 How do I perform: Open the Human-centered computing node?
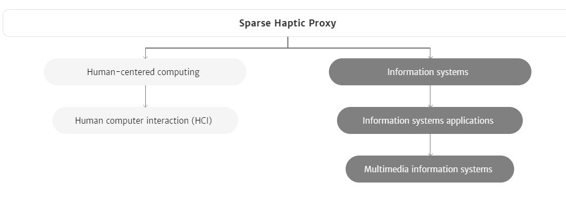145,72
